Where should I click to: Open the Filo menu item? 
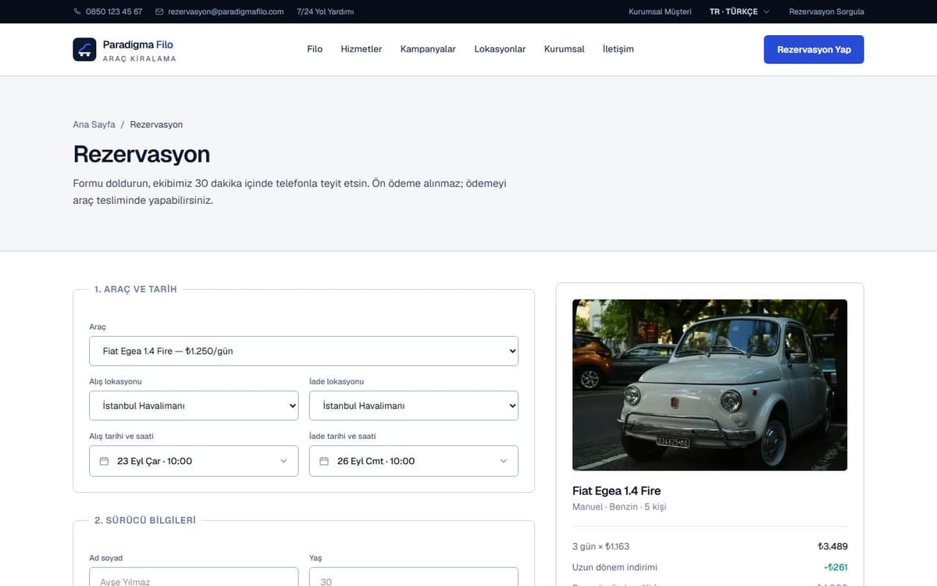click(x=315, y=49)
